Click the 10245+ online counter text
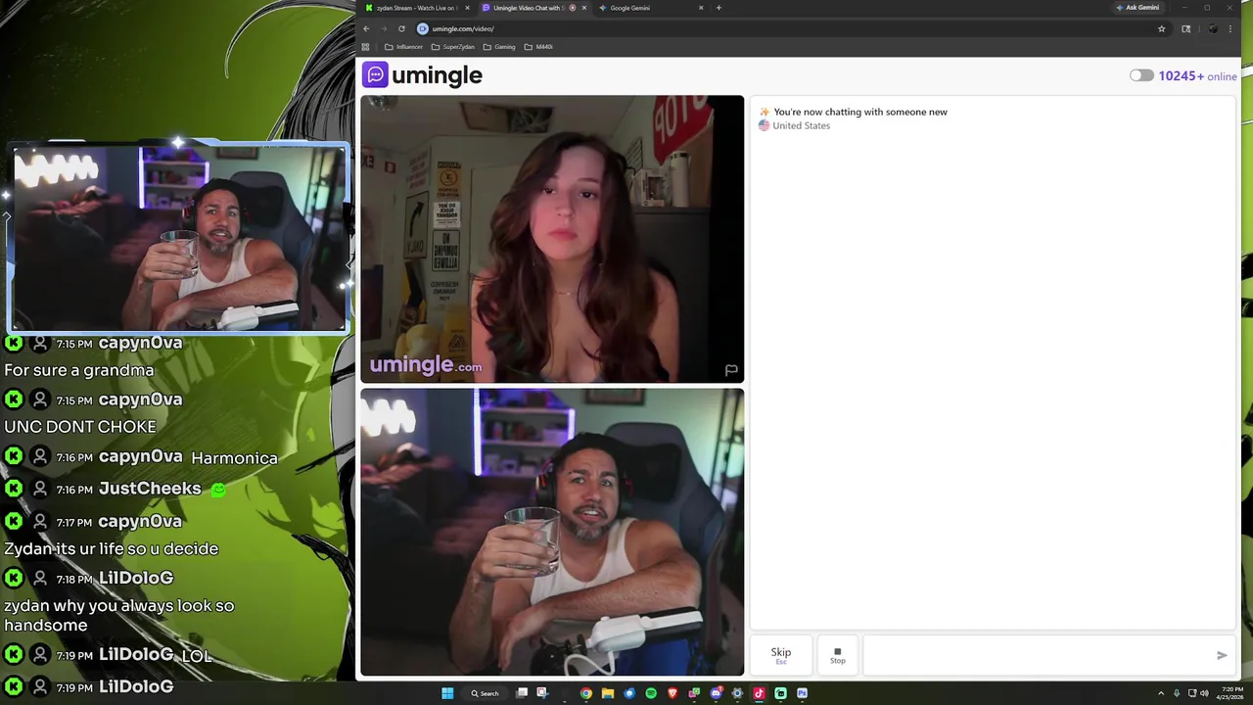This screenshot has width=1253, height=705. (1197, 75)
